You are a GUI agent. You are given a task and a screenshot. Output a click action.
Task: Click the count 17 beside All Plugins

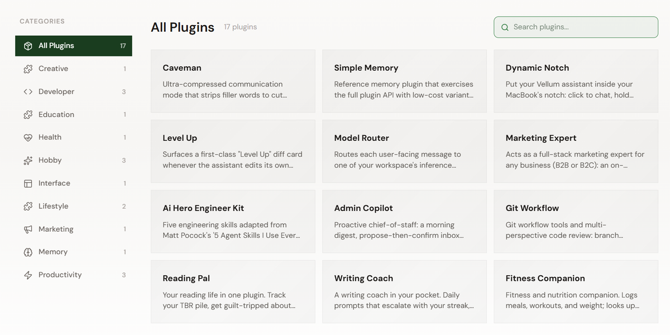pos(123,46)
